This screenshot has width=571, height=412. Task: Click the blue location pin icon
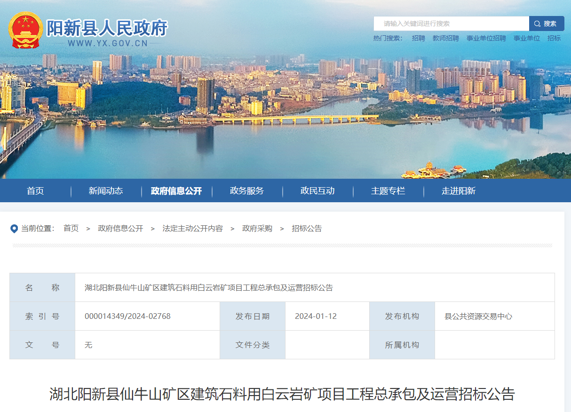(x=14, y=229)
